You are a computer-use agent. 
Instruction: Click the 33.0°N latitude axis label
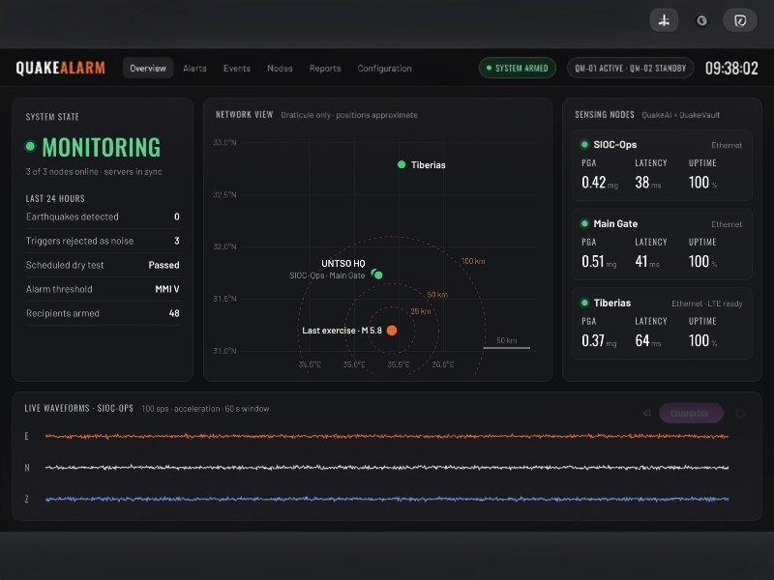(x=224, y=142)
